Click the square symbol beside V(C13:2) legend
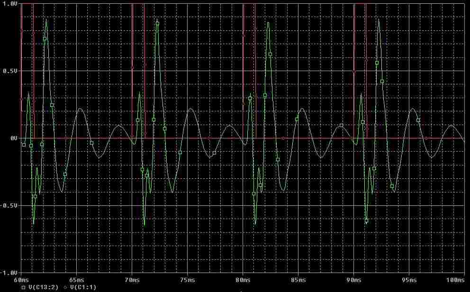Image resolution: width=470 pixels, height=292 pixels. point(24,287)
